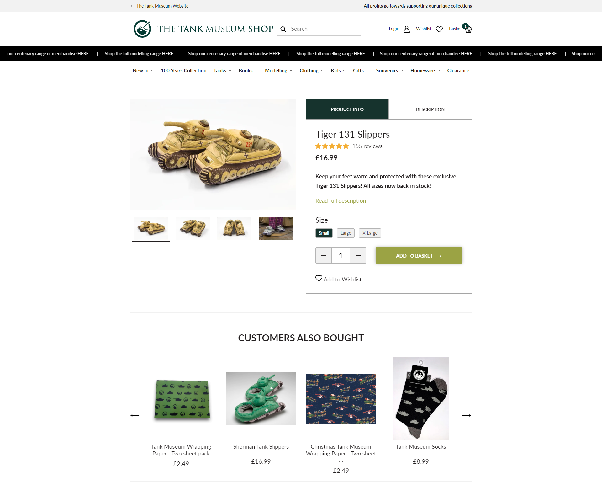This screenshot has width=602, height=490.
Task: Click the Tank Museum Shop logo icon
Action: 142,29
